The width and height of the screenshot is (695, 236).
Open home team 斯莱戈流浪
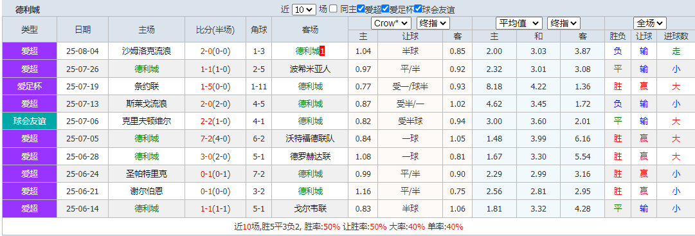[147, 104]
